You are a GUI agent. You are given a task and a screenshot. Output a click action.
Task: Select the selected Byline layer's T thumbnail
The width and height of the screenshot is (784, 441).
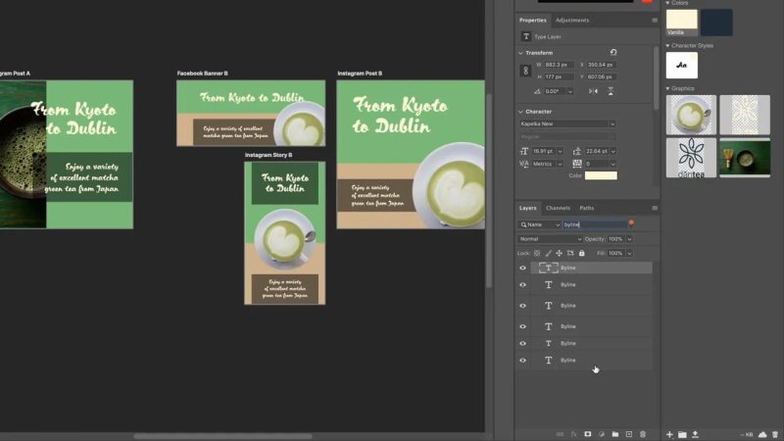point(548,268)
